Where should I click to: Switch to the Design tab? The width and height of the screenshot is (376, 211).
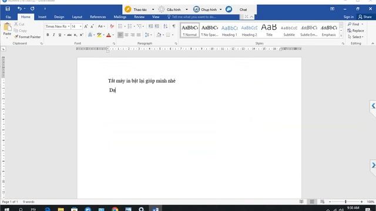click(59, 17)
